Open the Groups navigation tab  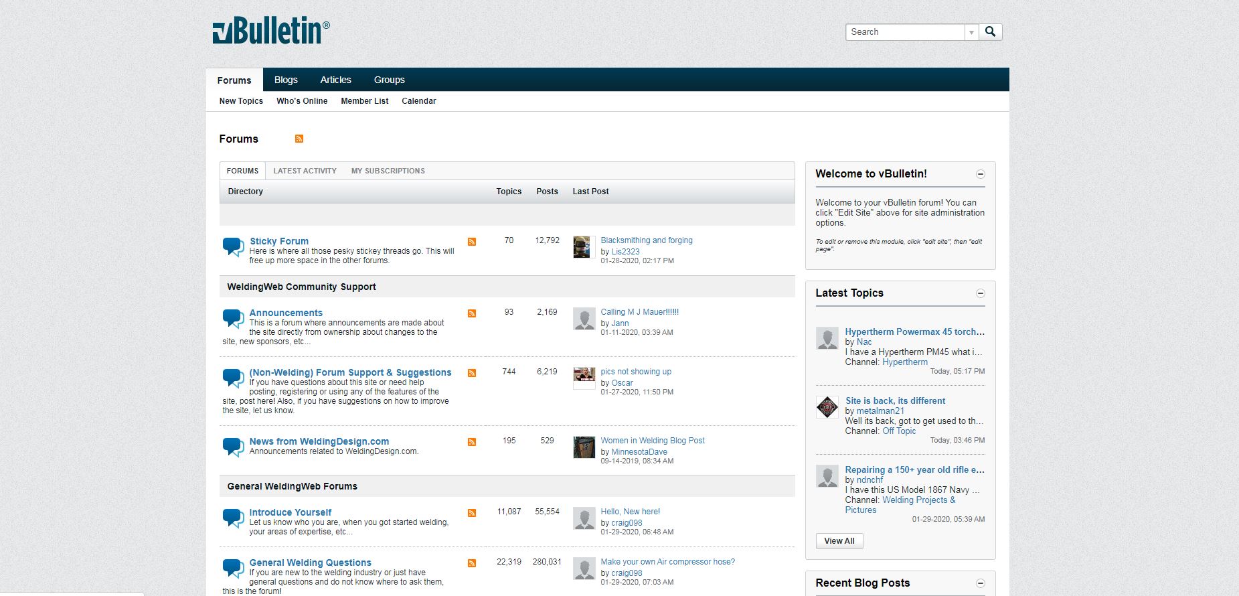click(390, 80)
